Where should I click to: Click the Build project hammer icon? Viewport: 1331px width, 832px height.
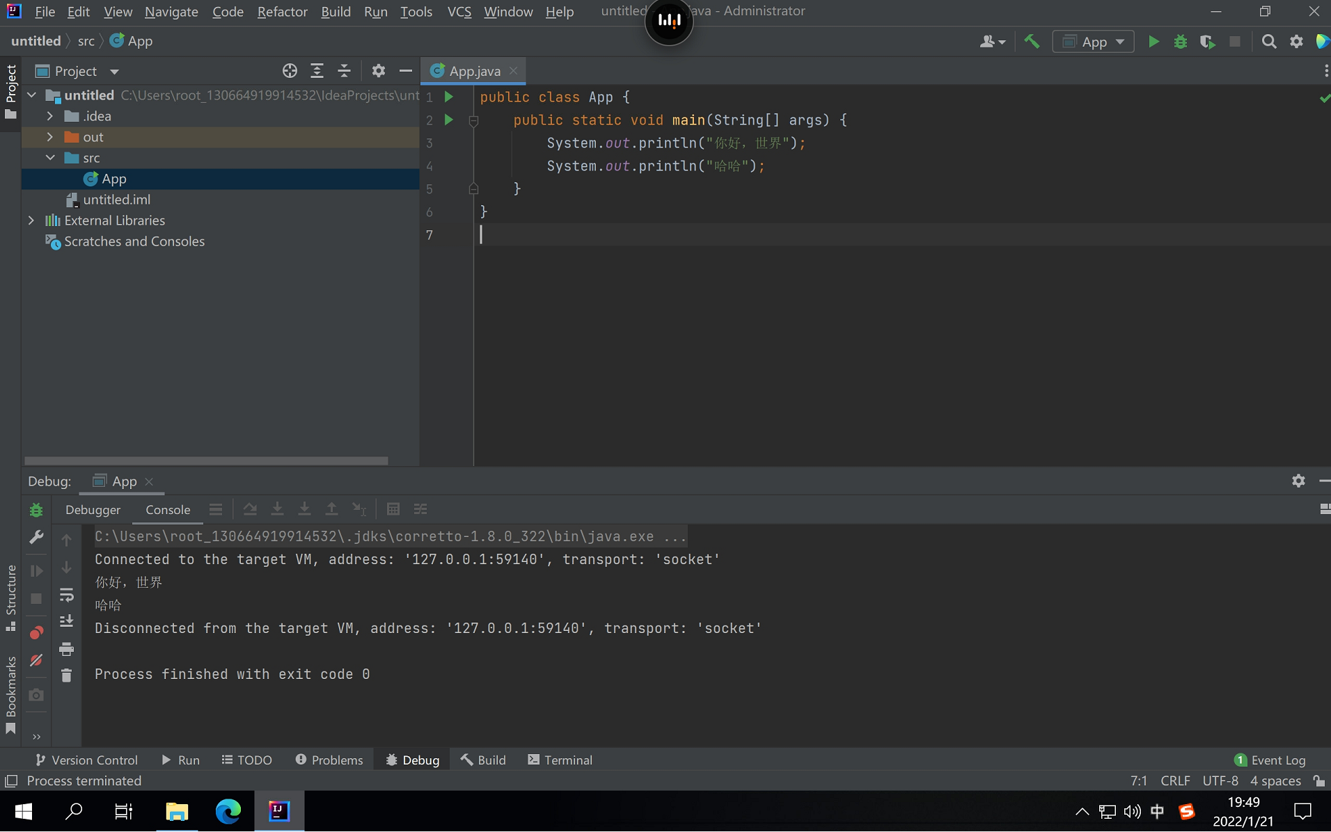pyautogui.click(x=1032, y=42)
